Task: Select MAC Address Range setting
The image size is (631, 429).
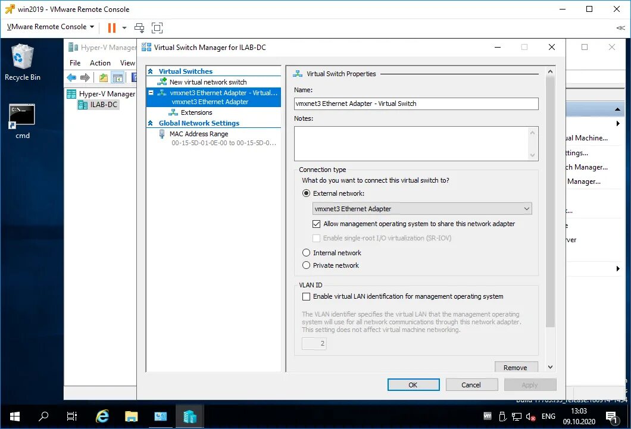Action: coord(199,134)
